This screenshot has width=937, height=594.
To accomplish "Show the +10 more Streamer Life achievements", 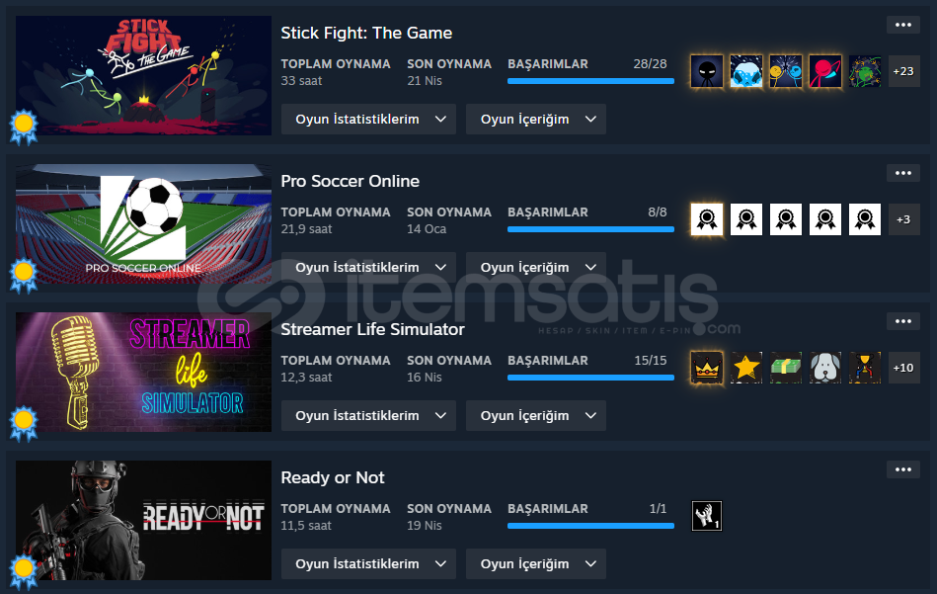I will pyautogui.click(x=903, y=368).
